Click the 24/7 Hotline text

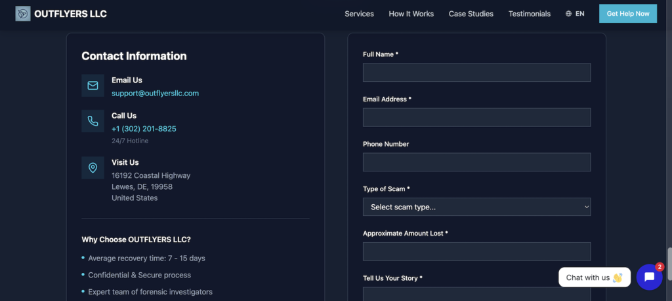[x=131, y=141]
